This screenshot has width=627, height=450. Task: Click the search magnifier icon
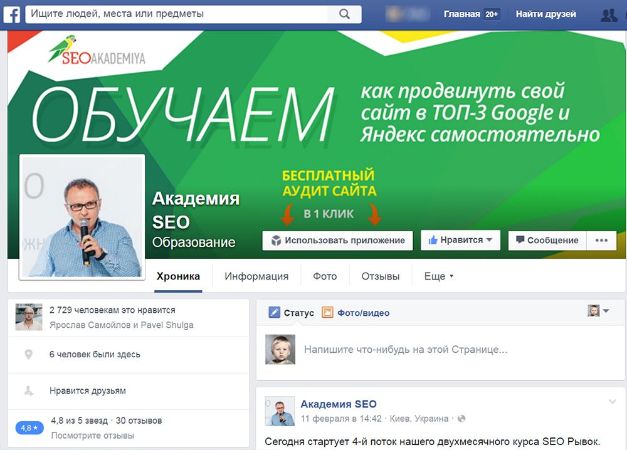pos(344,14)
